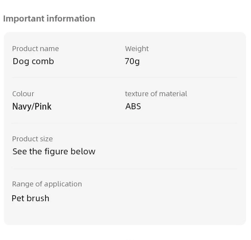
Task: Select the Range of application label
Action: pos(47,184)
